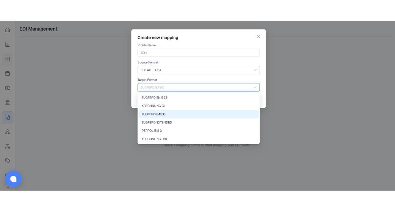Image resolution: width=395 pixels, height=206 pixels.
Task: Select ZUGFERD EXTENDED option
Action: point(198,122)
